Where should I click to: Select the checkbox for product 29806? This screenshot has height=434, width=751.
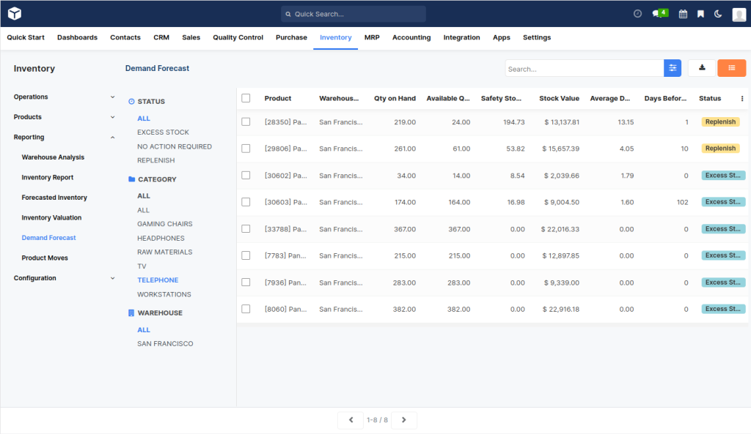[x=246, y=149]
